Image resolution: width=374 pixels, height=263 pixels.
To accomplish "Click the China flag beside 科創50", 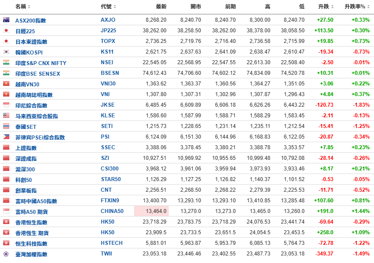I will pyautogui.click(x=6, y=179).
